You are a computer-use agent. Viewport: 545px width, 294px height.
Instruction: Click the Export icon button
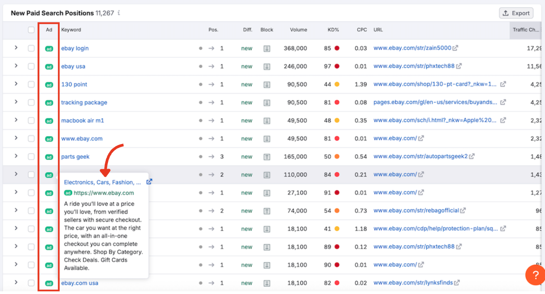[515, 13]
